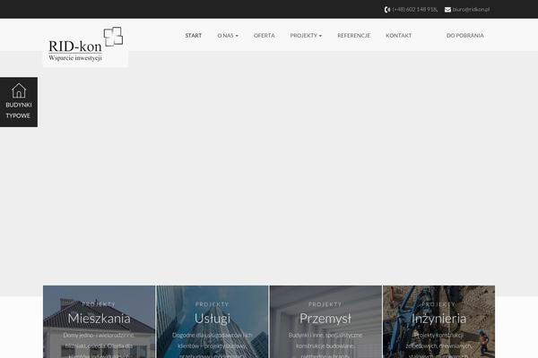Open the Inżynieria projects card
The height and width of the screenshot is (358, 538).
tap(438, 321)
